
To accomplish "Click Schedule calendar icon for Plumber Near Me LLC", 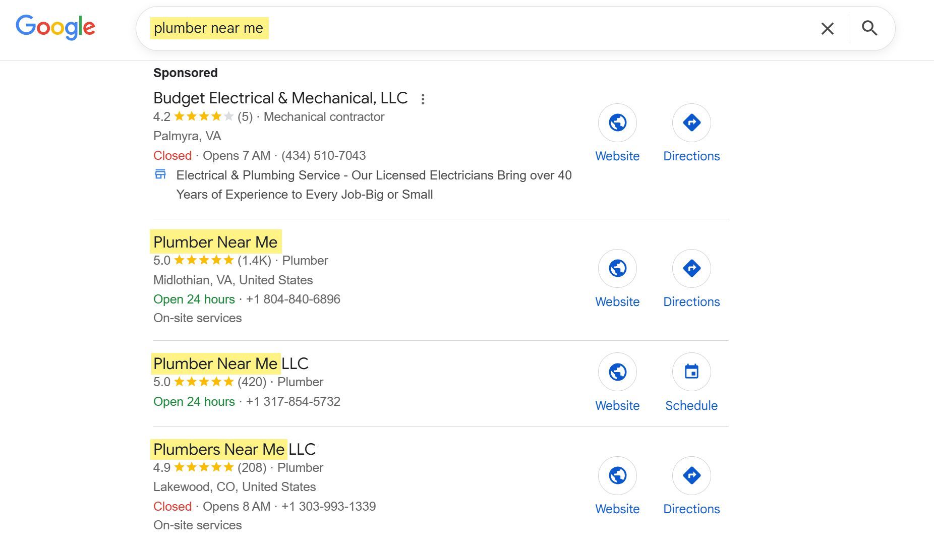I will 691,372.
